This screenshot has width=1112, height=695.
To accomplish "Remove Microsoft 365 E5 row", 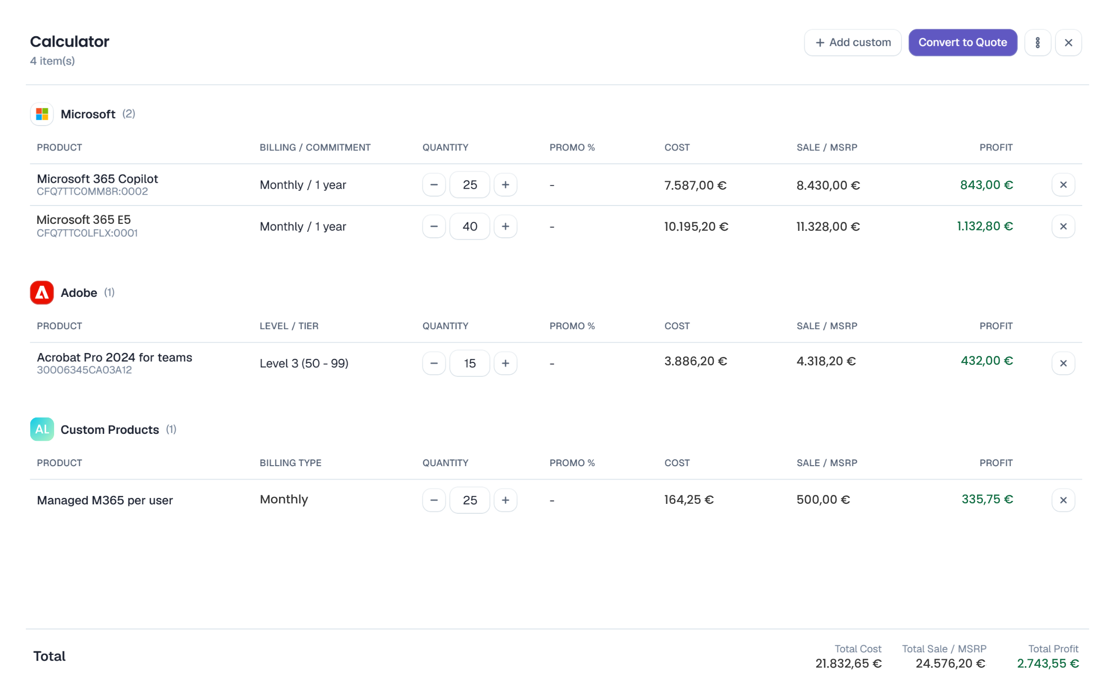I will click(x=1063, y=226).
